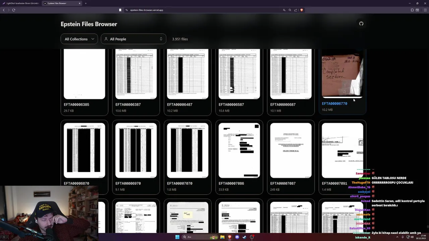Open Steam from the taskbar
This screenshot has width=429, height=241.
pos(244,237)
